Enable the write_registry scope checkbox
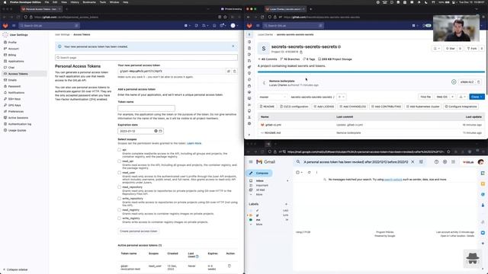The image size is (488, 274). 119,218
